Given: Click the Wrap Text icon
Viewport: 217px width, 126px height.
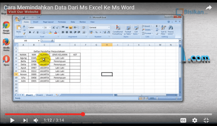Looking at the screenshot, I should point(84,27).
